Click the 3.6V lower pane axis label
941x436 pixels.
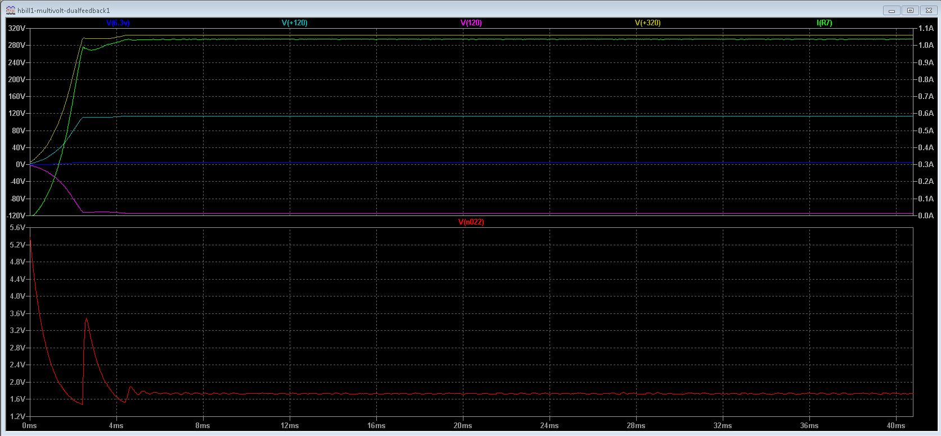click(x=18, y=313)
